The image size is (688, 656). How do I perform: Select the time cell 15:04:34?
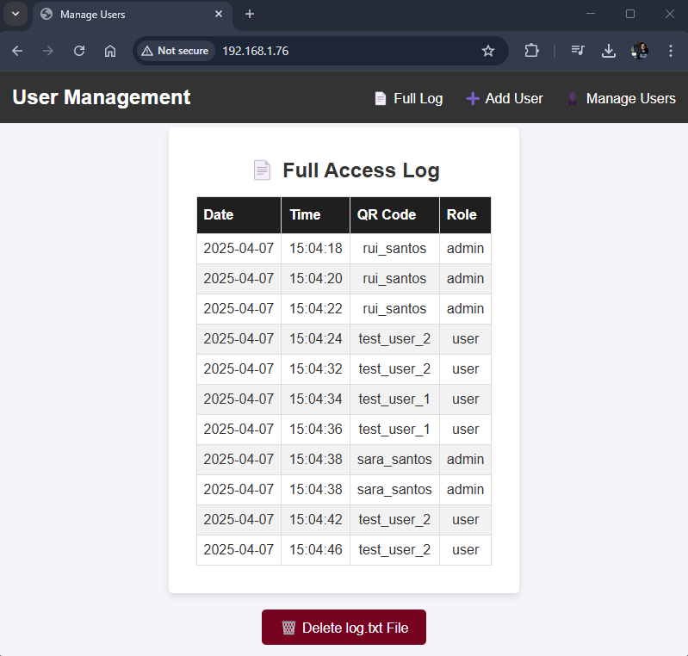[x=315, y=399]
